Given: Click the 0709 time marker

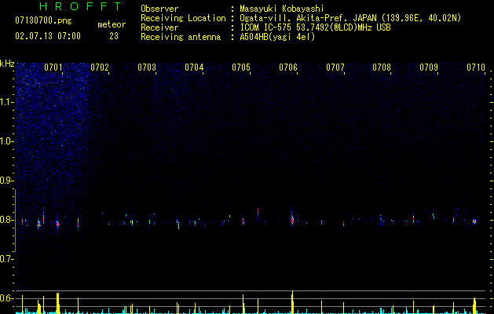Looking at the screenshot, I should coord(429,68).
